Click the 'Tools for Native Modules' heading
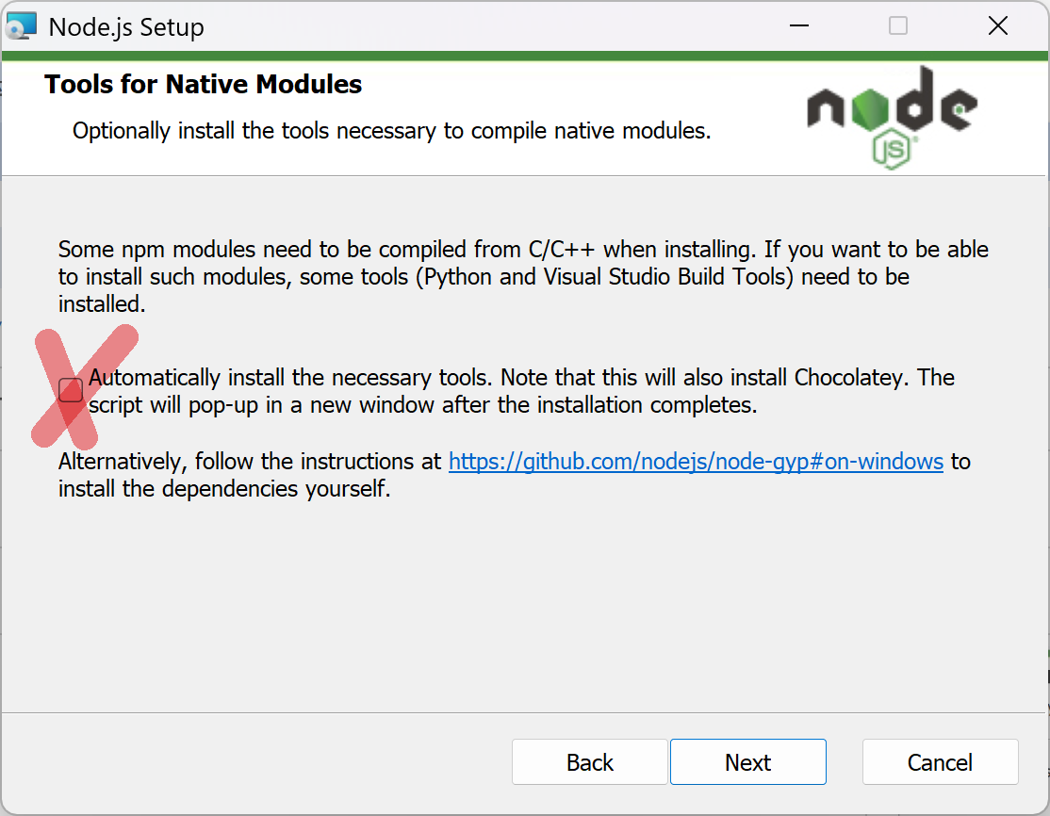Viewport: 1050px width, 816px height. (x=203, y=85)
